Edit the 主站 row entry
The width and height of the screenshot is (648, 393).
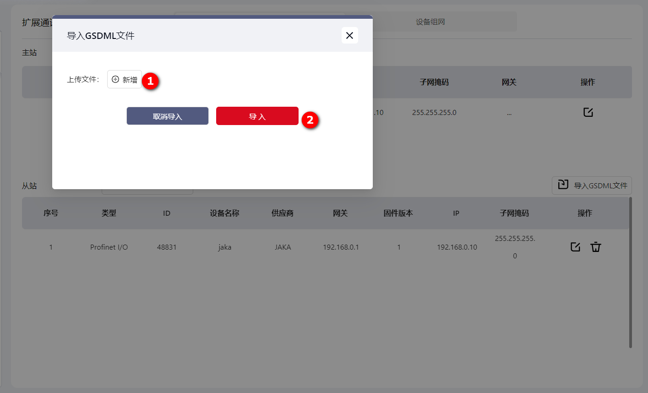point(588,112)
